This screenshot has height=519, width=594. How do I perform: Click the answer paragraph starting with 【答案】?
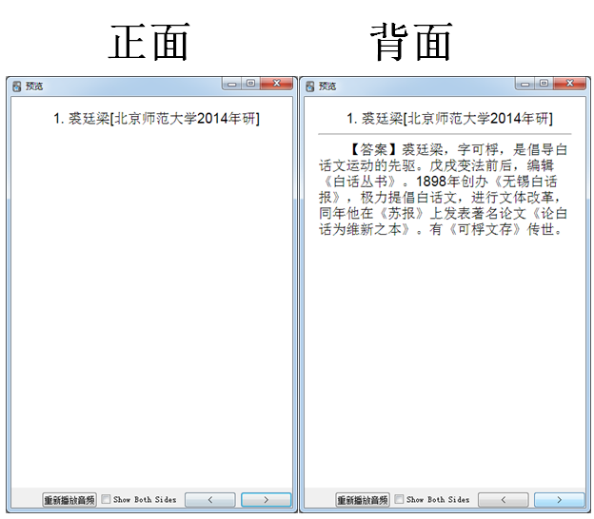click(443, 189)
